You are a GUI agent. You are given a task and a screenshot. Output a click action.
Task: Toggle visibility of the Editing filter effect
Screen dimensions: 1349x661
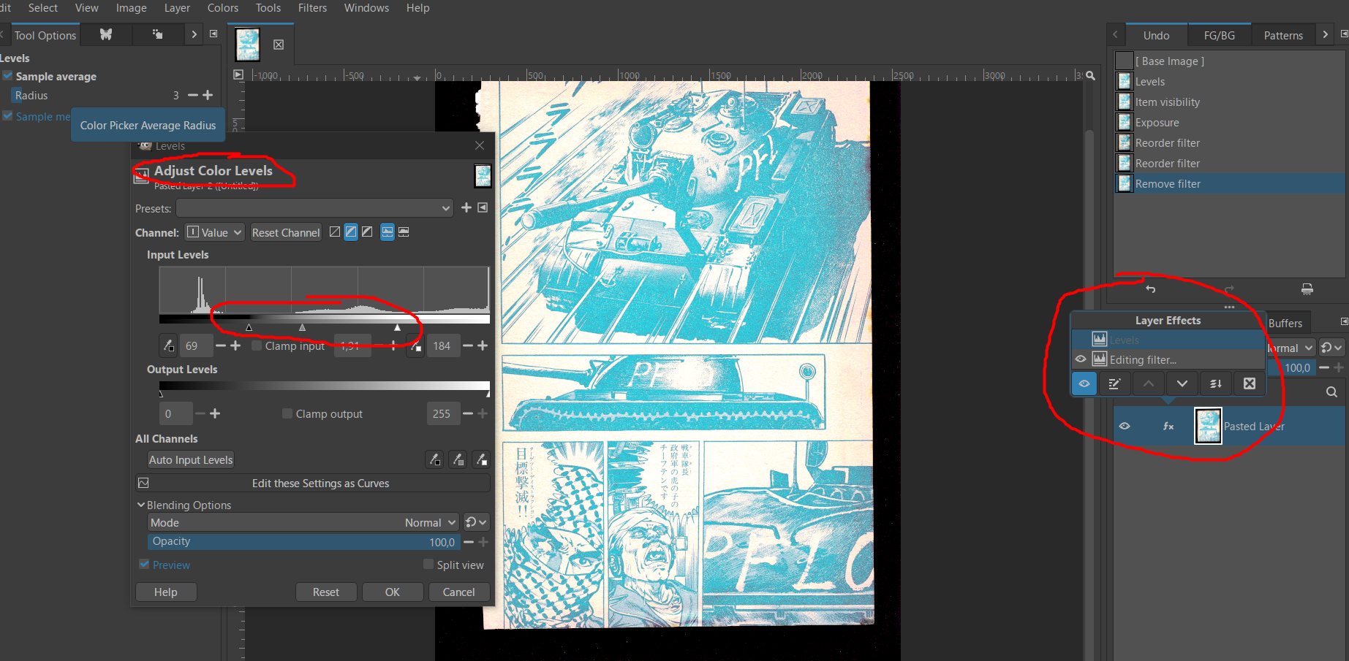pyautogui.click(x=1081, y=359)
